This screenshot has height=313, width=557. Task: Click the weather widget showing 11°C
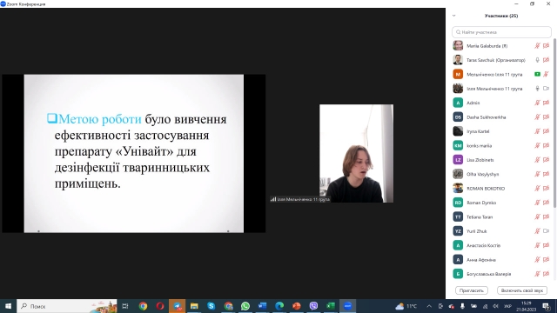tap(406, 306)
